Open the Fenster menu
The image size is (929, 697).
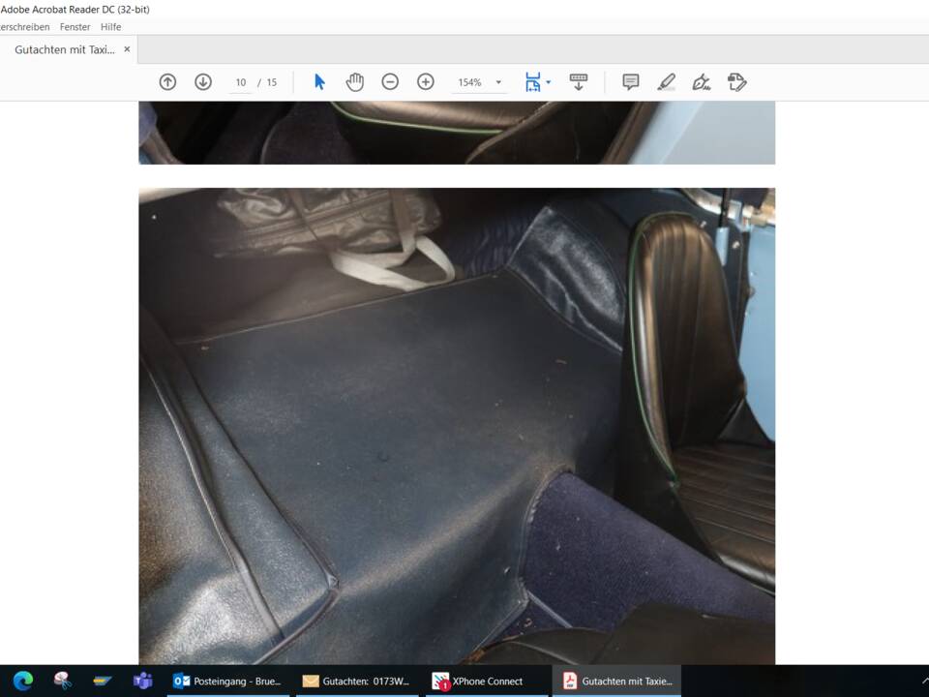(x=75, y=27)
